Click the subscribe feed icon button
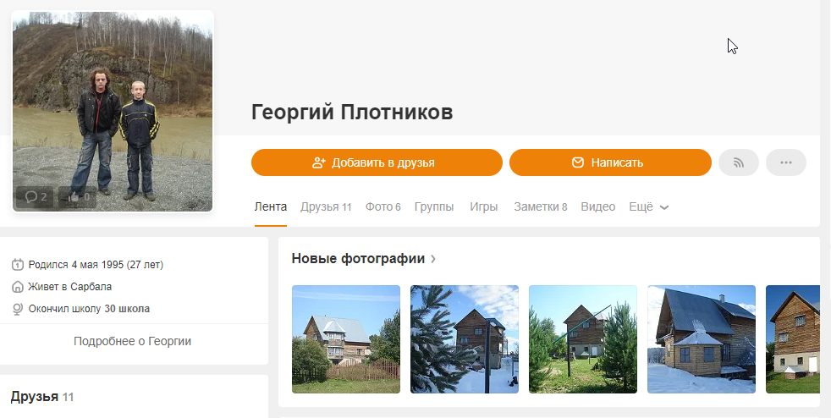The width and height of the screenshot is (831, 418). pyautogui.click(x=739, y=162)
